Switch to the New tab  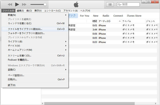click(x=96, y=16)
